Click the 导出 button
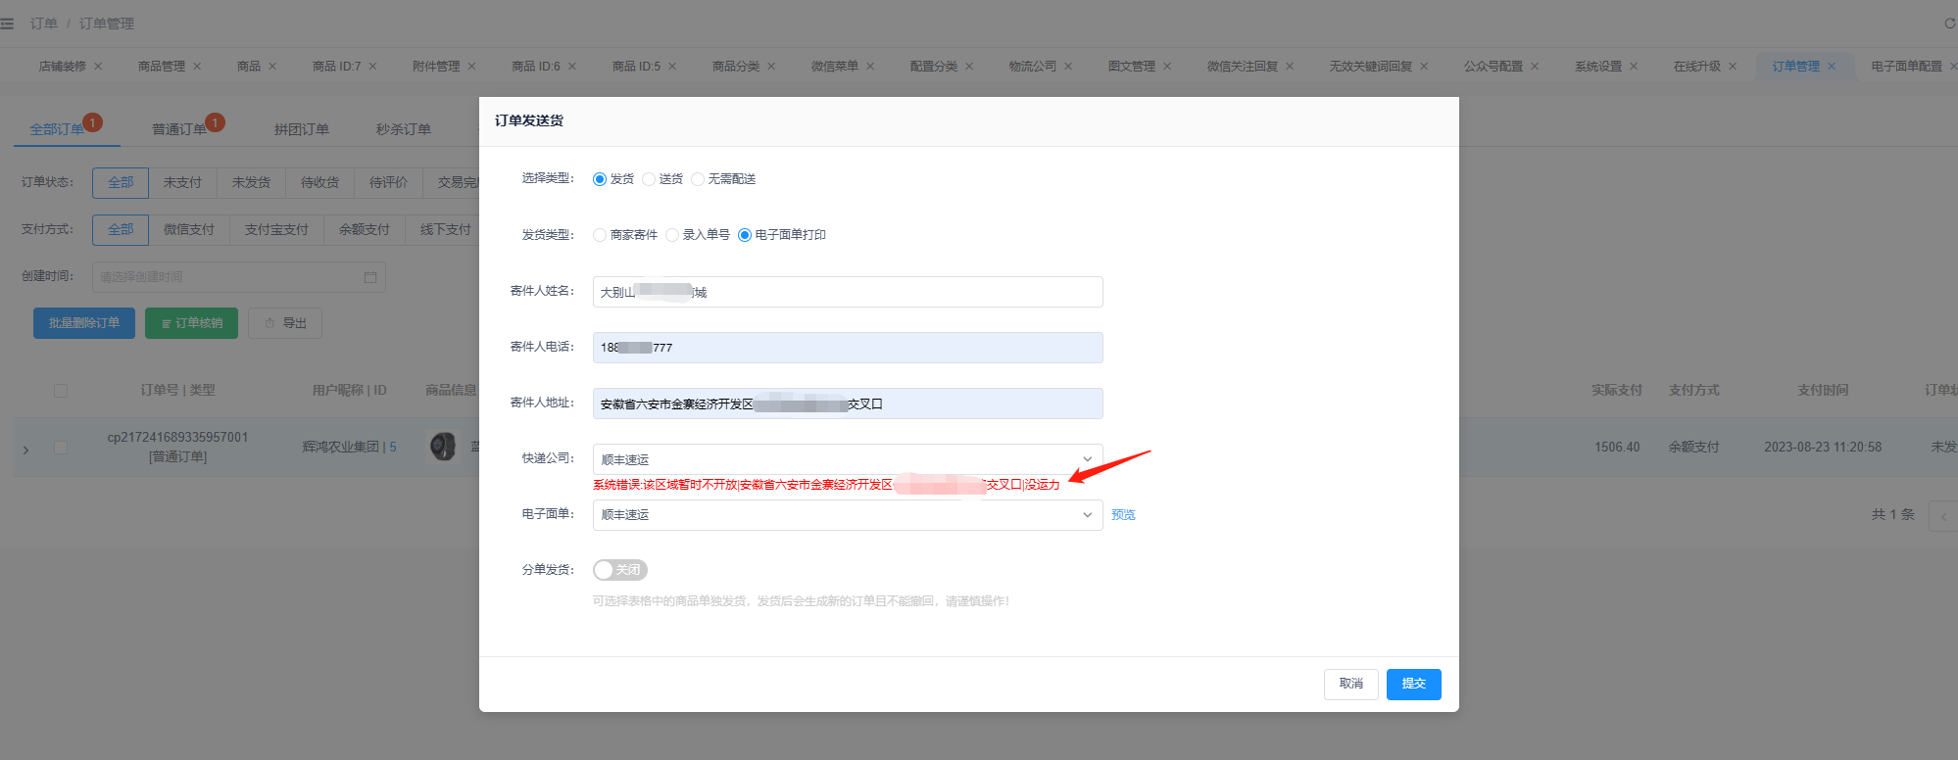 285,323
